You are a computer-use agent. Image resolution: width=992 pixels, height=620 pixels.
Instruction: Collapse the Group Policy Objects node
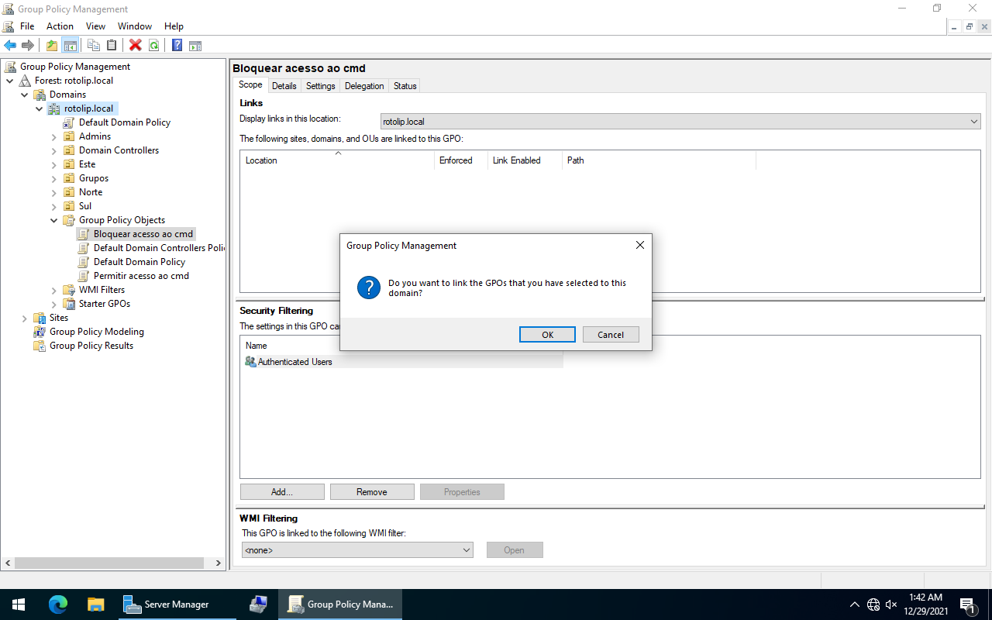coord(54,220)
